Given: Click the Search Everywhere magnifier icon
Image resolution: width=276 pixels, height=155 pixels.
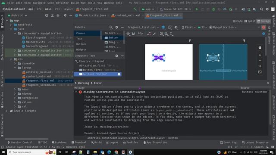Looking at the screenshot, I should click(262, 9).
